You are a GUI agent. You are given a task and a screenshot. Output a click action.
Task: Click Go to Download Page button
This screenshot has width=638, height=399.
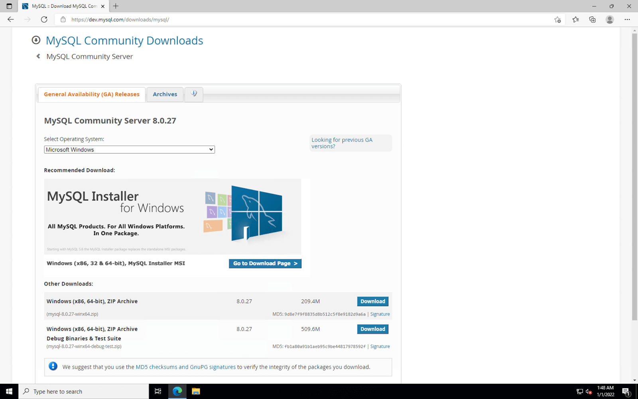[x=265, y=263]
